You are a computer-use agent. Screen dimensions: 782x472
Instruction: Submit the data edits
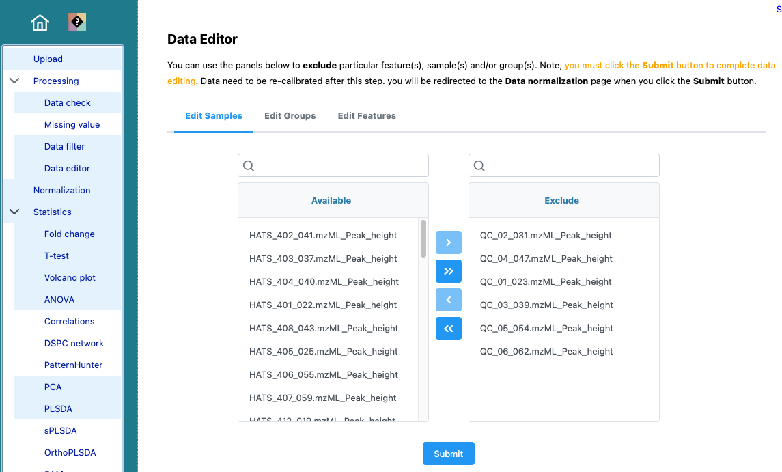click(x=448, y=454)
